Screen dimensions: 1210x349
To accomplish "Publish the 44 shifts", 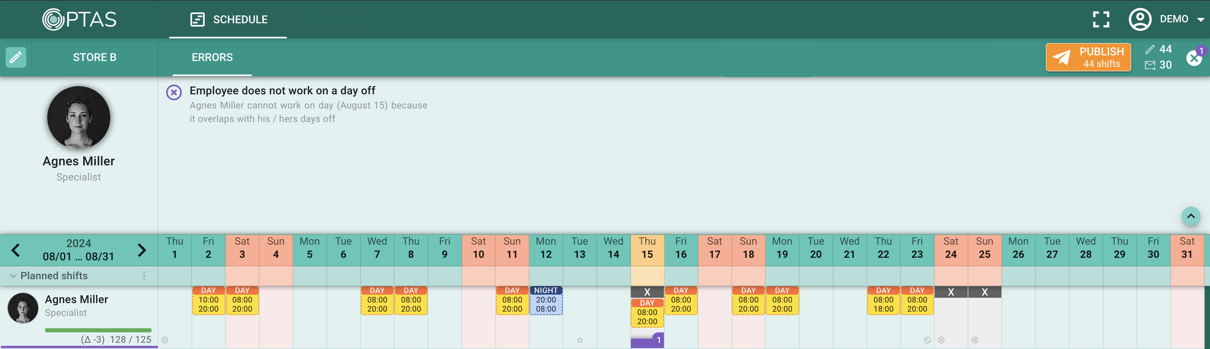I will tap(1088, 57).
